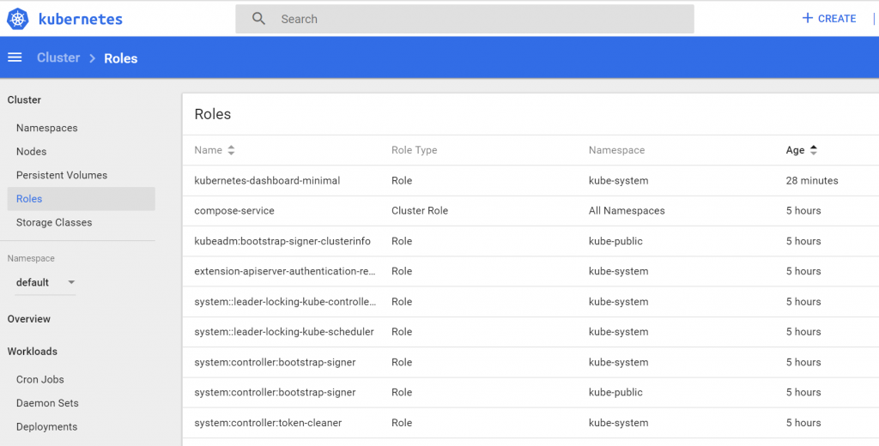This screenshot has width=879, height=446.
Task: Click the namespace dropdown arrow
Action: (x=71, y=282)
